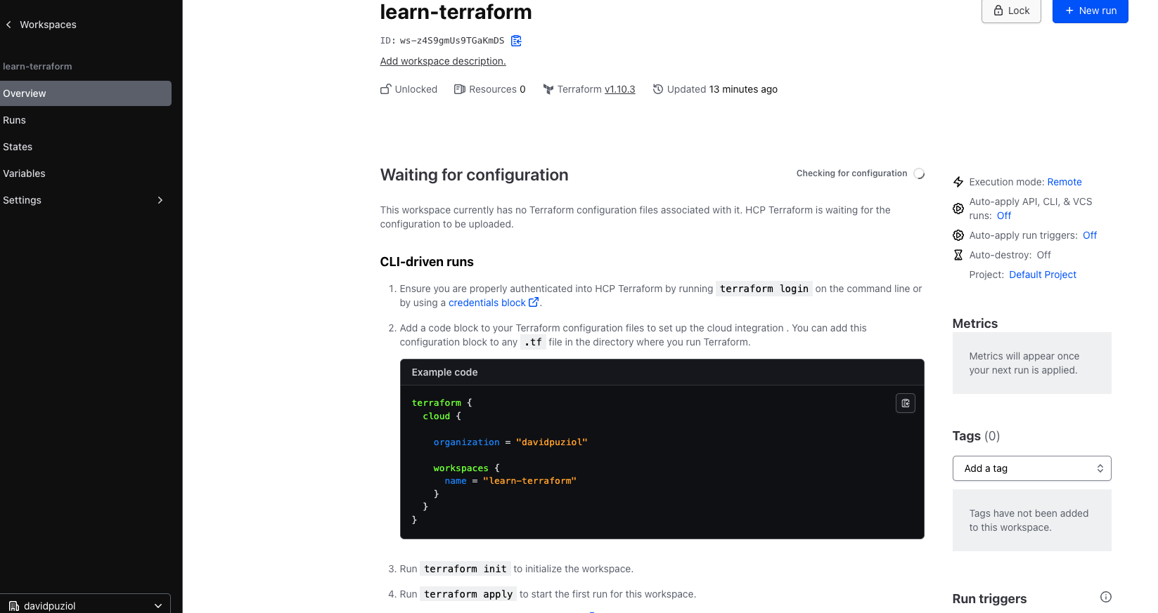
Task: Copy the workspace ID to clipboard
Action: (516, 41)
